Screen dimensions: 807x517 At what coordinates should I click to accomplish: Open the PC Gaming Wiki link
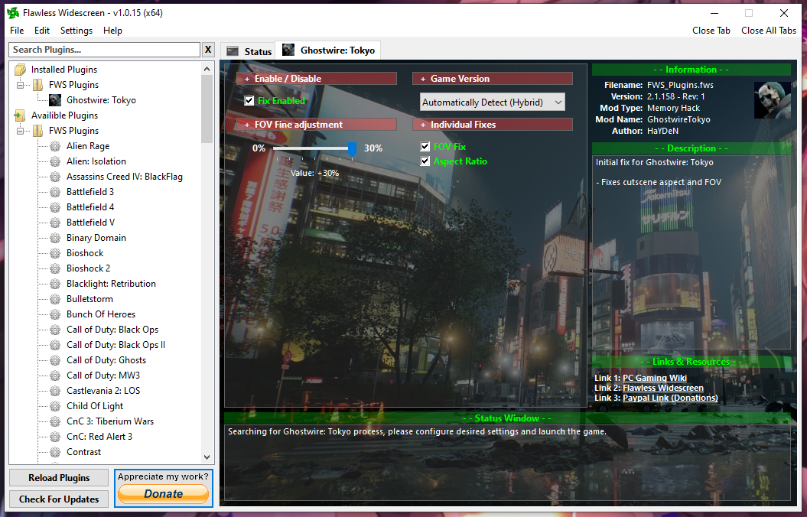click(655, 378)
